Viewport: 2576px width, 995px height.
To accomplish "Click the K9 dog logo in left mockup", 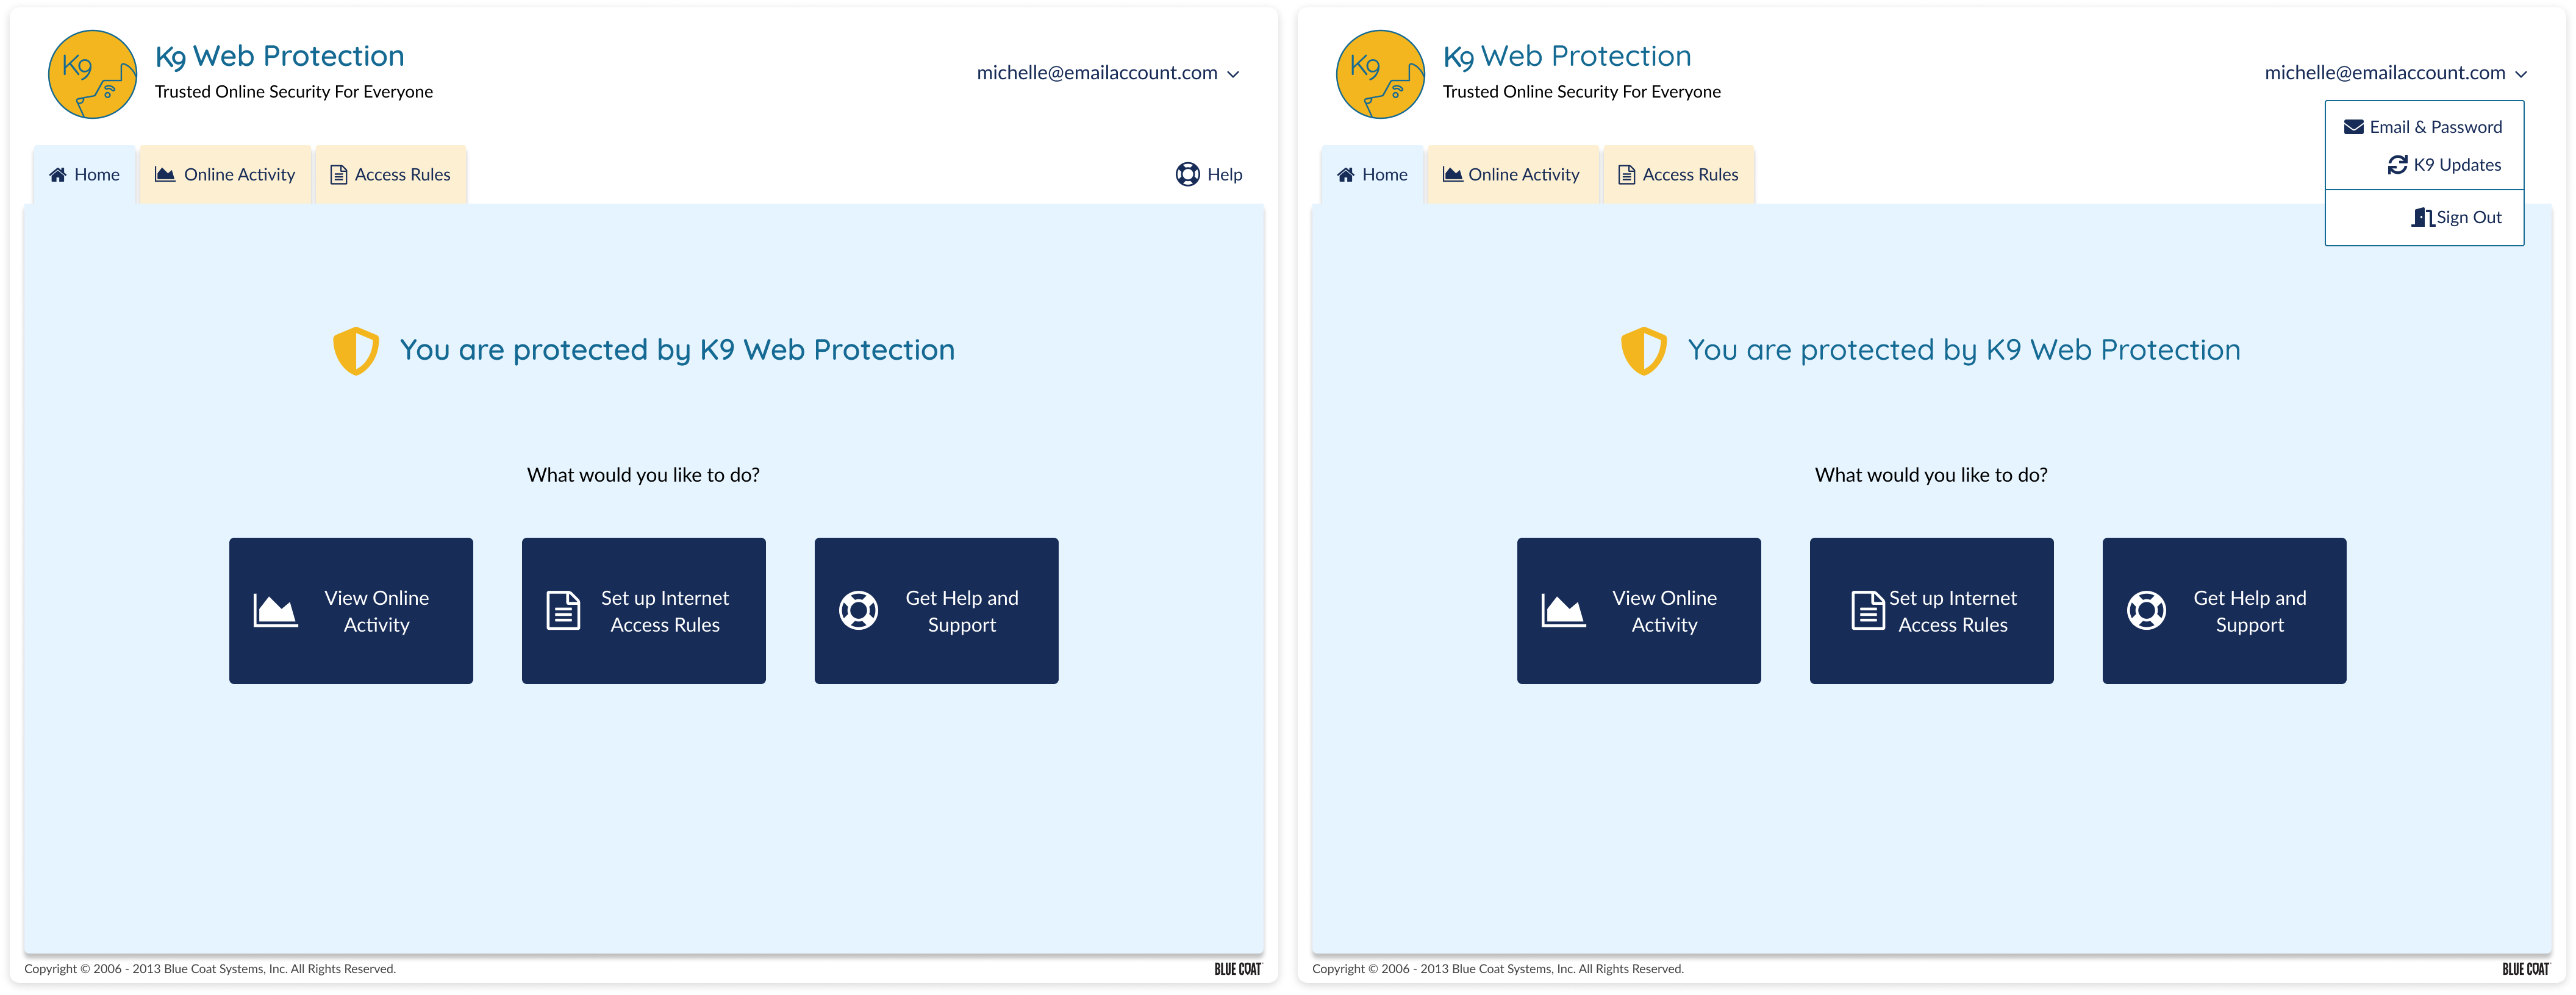I will 92,74.
